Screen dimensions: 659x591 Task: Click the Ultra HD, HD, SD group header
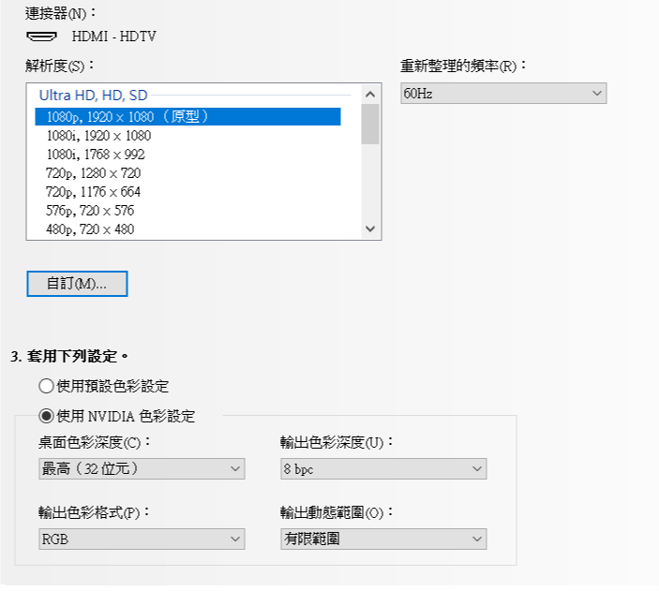click(94, 96)
